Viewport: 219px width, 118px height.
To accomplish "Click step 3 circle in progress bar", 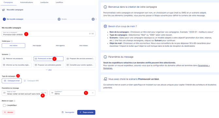I will coord(93,19).
